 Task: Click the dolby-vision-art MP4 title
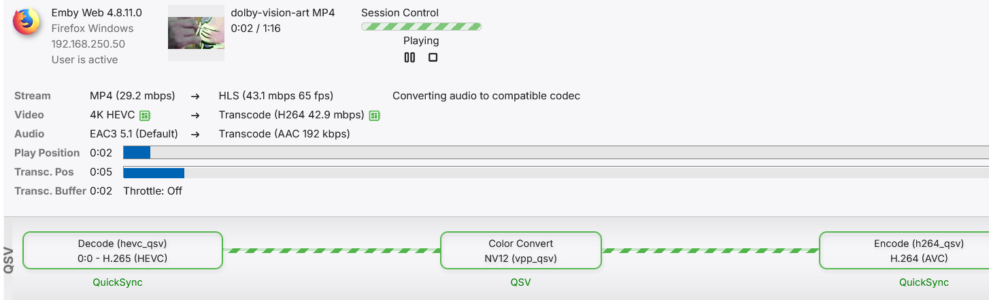click(283, 13)
